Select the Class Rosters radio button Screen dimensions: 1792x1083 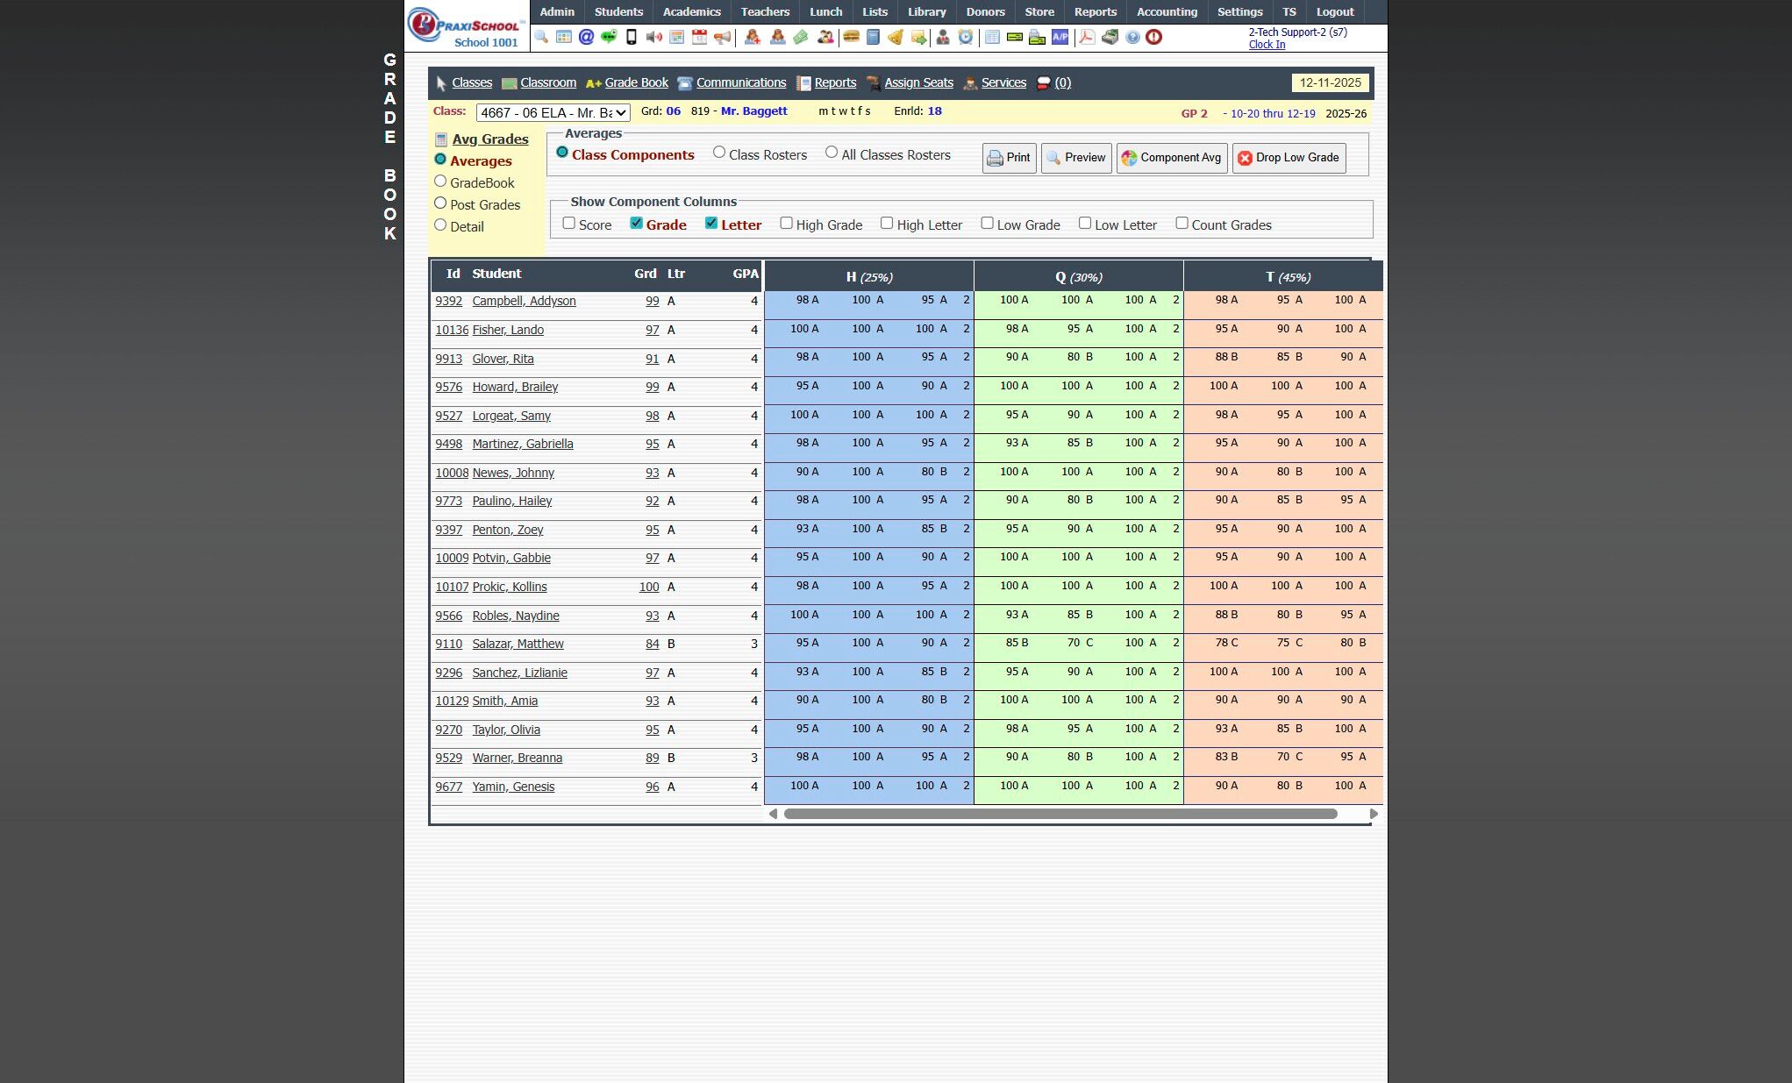719,153
